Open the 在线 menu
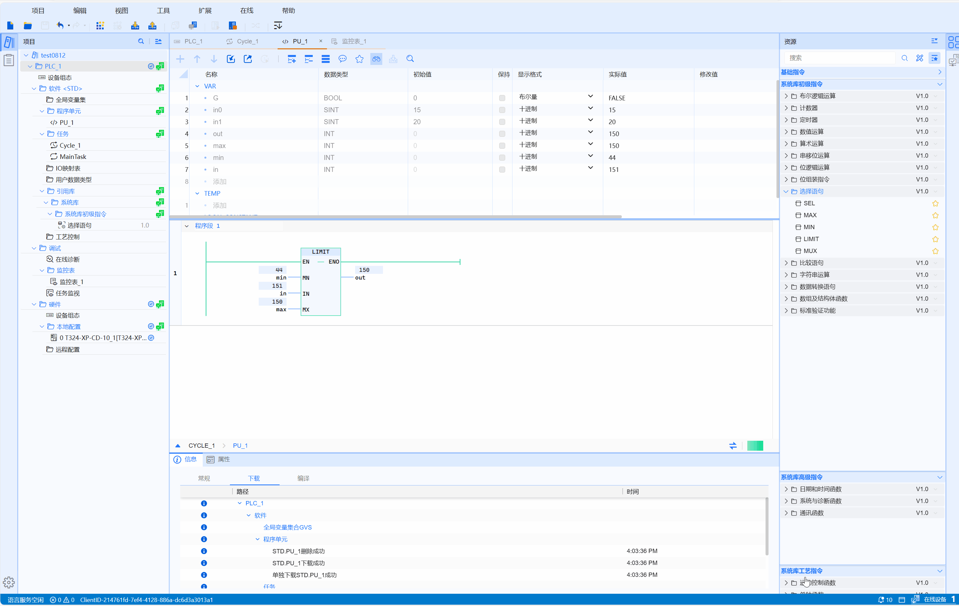 click(246, 10)
